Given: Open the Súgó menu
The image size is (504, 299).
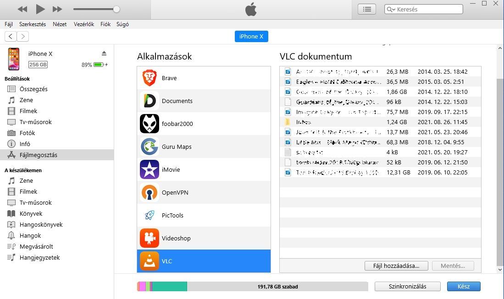Looking at the screenshot, I should (x=122, y=24).
